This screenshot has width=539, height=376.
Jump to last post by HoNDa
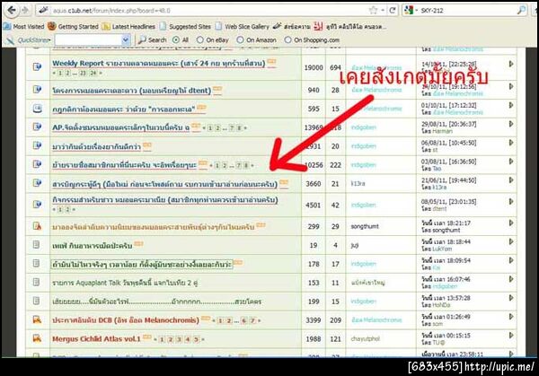point(511,298)
